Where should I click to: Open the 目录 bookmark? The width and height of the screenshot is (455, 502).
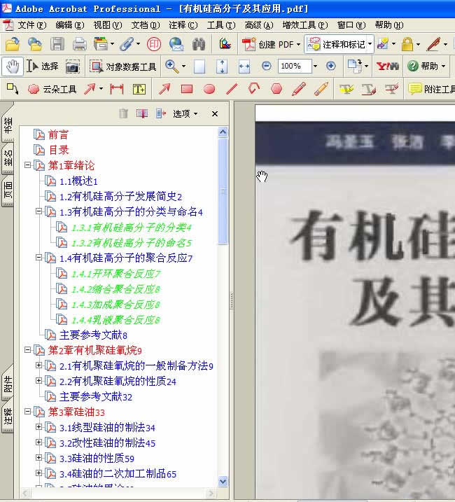[x=58, y=150]
